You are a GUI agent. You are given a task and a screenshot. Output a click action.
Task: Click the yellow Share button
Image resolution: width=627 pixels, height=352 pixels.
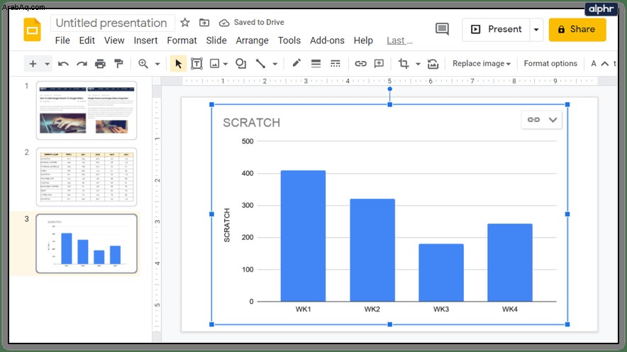tap(577, 30)
